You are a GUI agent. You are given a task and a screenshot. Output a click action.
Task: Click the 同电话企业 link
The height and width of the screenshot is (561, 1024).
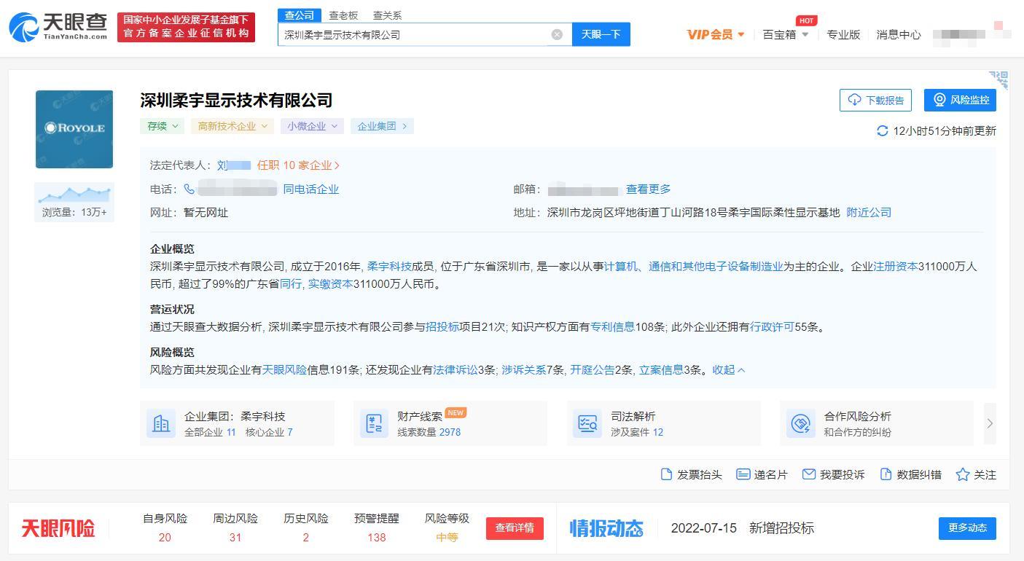coord(311,189)
